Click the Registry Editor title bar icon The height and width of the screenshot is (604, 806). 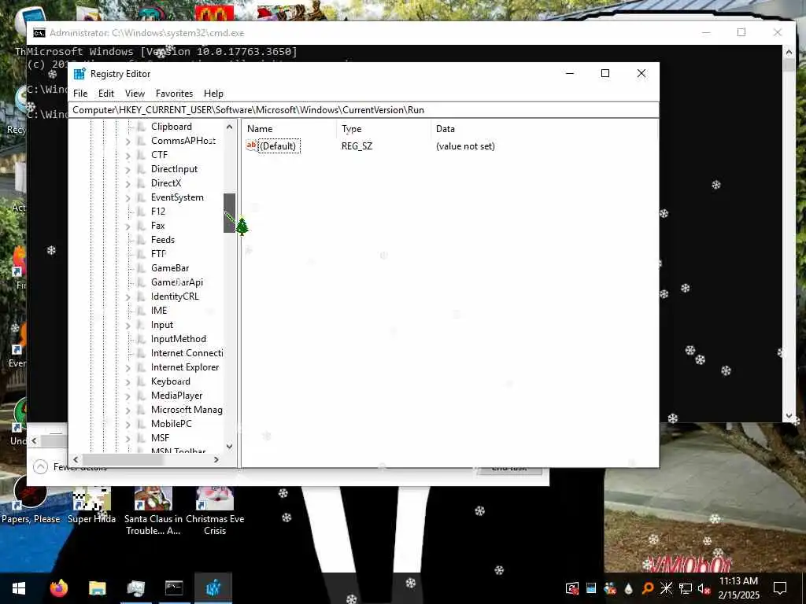tap(79, 73)
